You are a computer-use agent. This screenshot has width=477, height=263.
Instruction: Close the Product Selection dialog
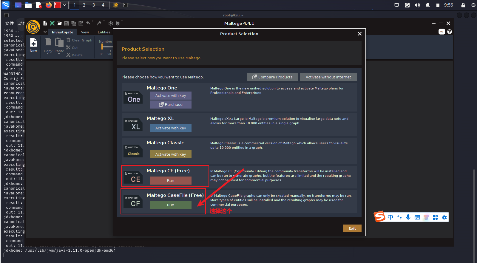360,34
